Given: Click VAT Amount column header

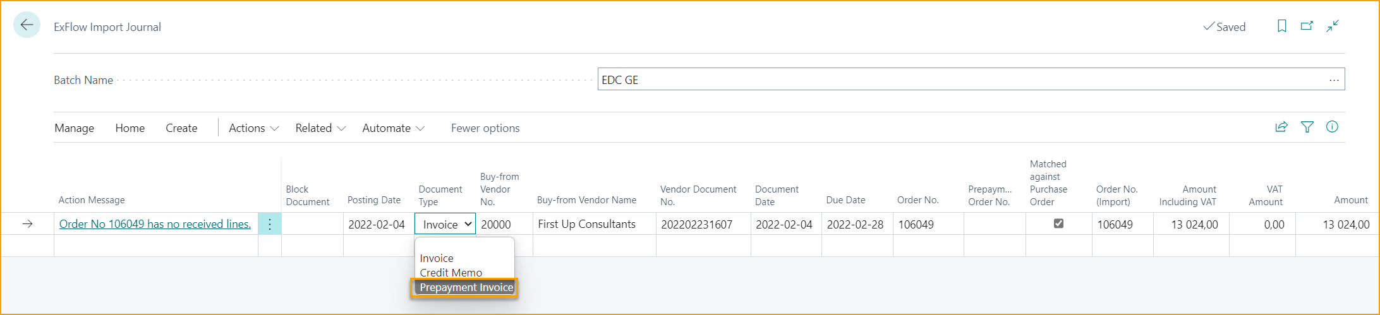Looking at the screenshot, I should click(1266, 196).
